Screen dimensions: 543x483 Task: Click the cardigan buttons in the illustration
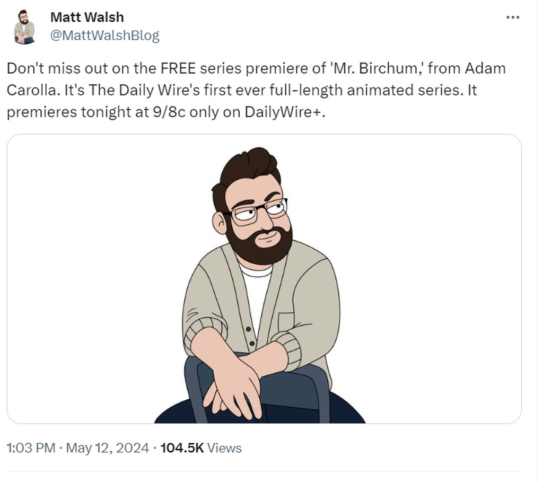(x=250, y=336)
